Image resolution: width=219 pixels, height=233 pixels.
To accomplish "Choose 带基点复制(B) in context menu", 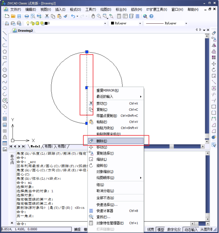I will pos(116,116).
